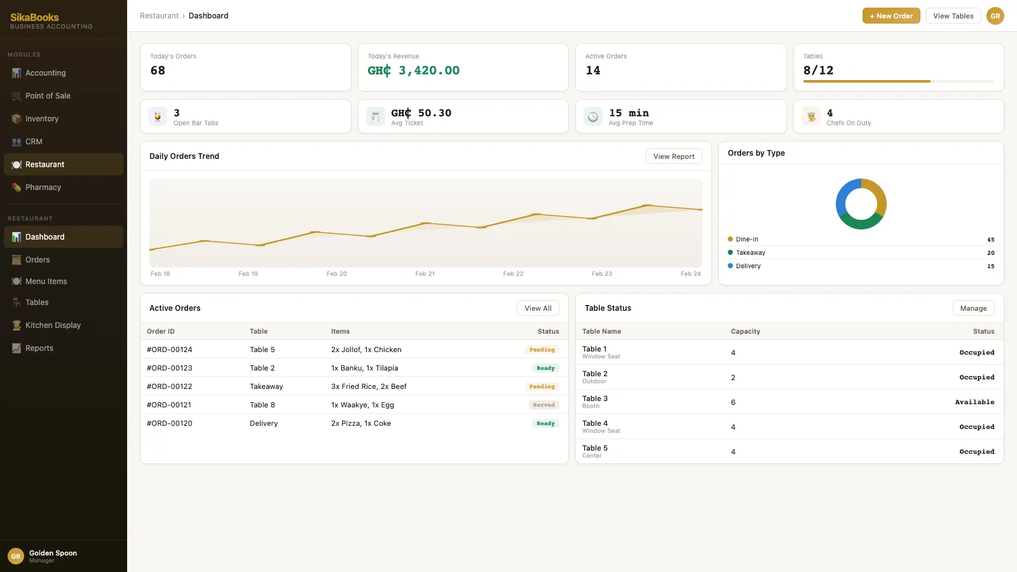Open the Kitchen Display chef icon
Viewport: 1017px width, 572px height.
click(x=17, y=325)
